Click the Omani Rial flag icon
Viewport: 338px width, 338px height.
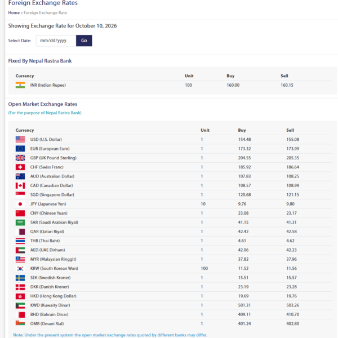point(20,323)
